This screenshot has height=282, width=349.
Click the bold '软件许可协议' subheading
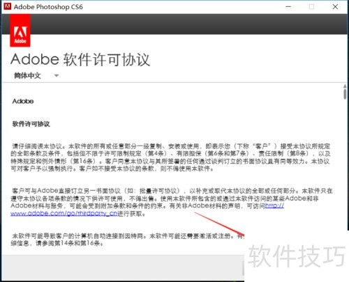point(31,124)
